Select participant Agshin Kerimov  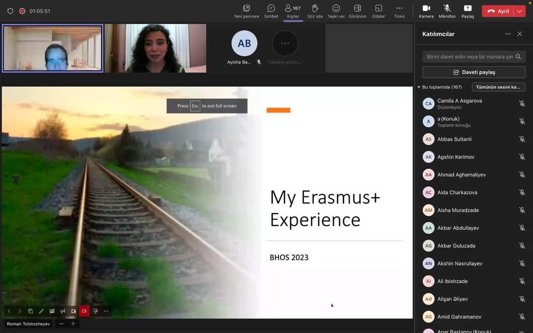click(x=474, y=157)
